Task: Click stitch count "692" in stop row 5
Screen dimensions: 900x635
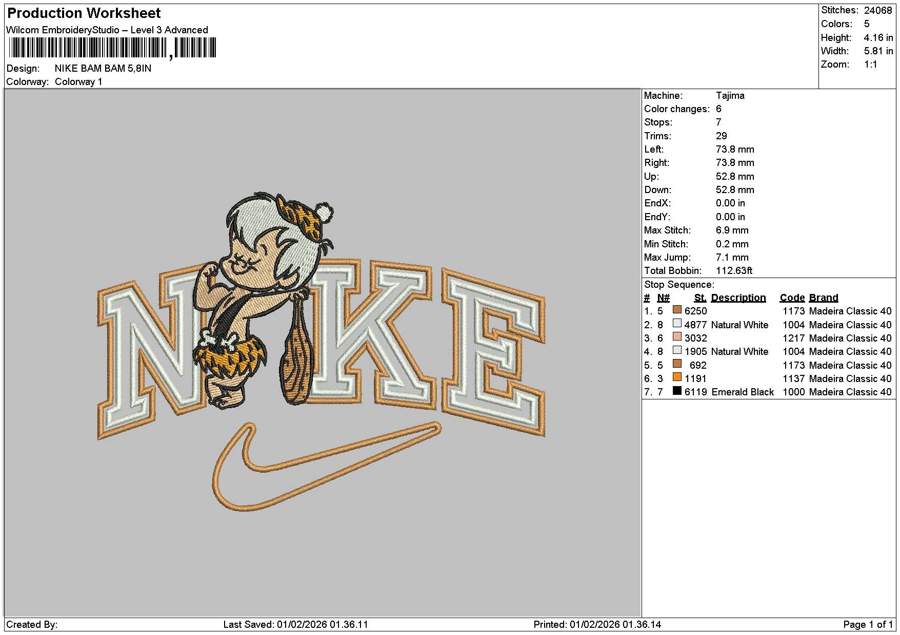Action: 698,365
